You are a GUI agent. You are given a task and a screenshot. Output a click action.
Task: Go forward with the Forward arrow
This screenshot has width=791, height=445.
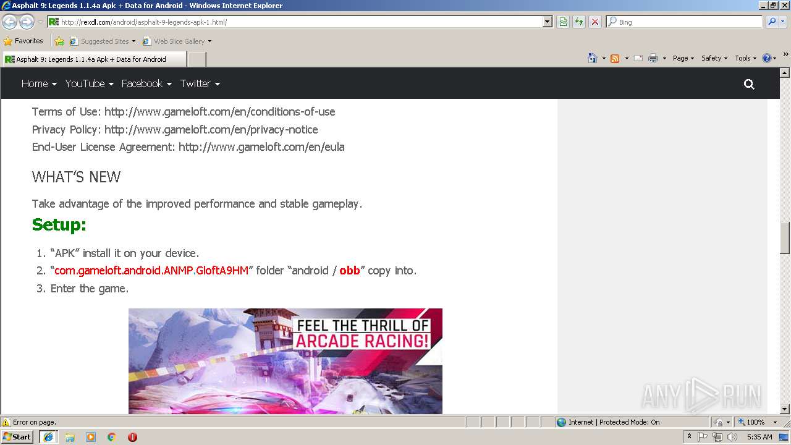click(x=27, y=22)
